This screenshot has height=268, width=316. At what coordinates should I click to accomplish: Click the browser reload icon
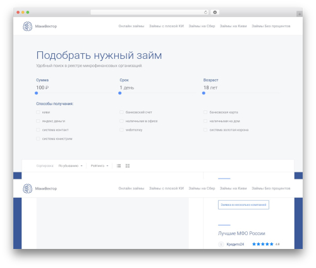pyautogui.click(x=205, y=12)
